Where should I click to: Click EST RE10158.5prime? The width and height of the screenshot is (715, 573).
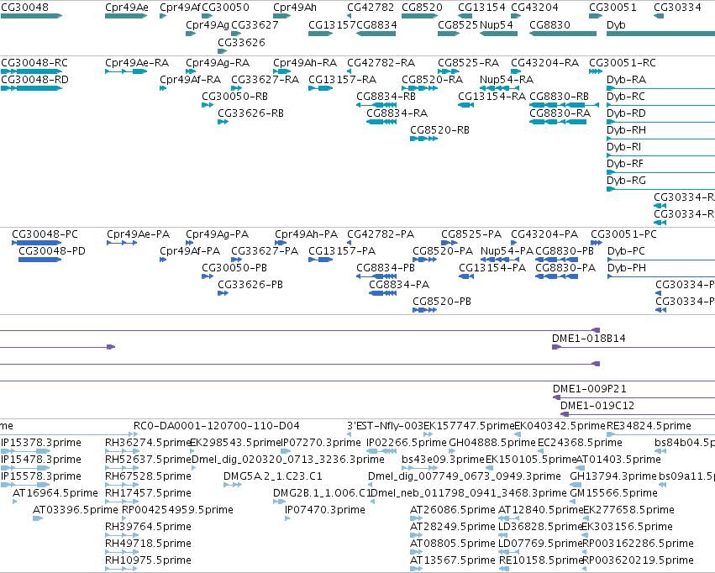click(x=542, y=560)
